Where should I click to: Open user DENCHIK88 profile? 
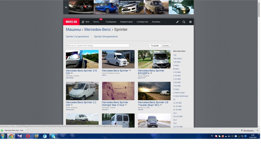[70, 78]
